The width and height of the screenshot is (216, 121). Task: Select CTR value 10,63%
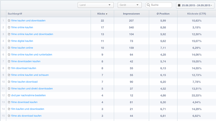point(197,21)
